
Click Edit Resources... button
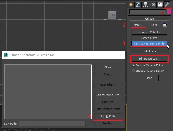coord(149,59)
